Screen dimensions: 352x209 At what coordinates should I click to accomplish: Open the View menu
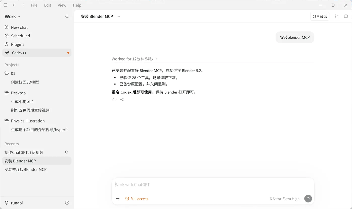click(x=62, y=5)
